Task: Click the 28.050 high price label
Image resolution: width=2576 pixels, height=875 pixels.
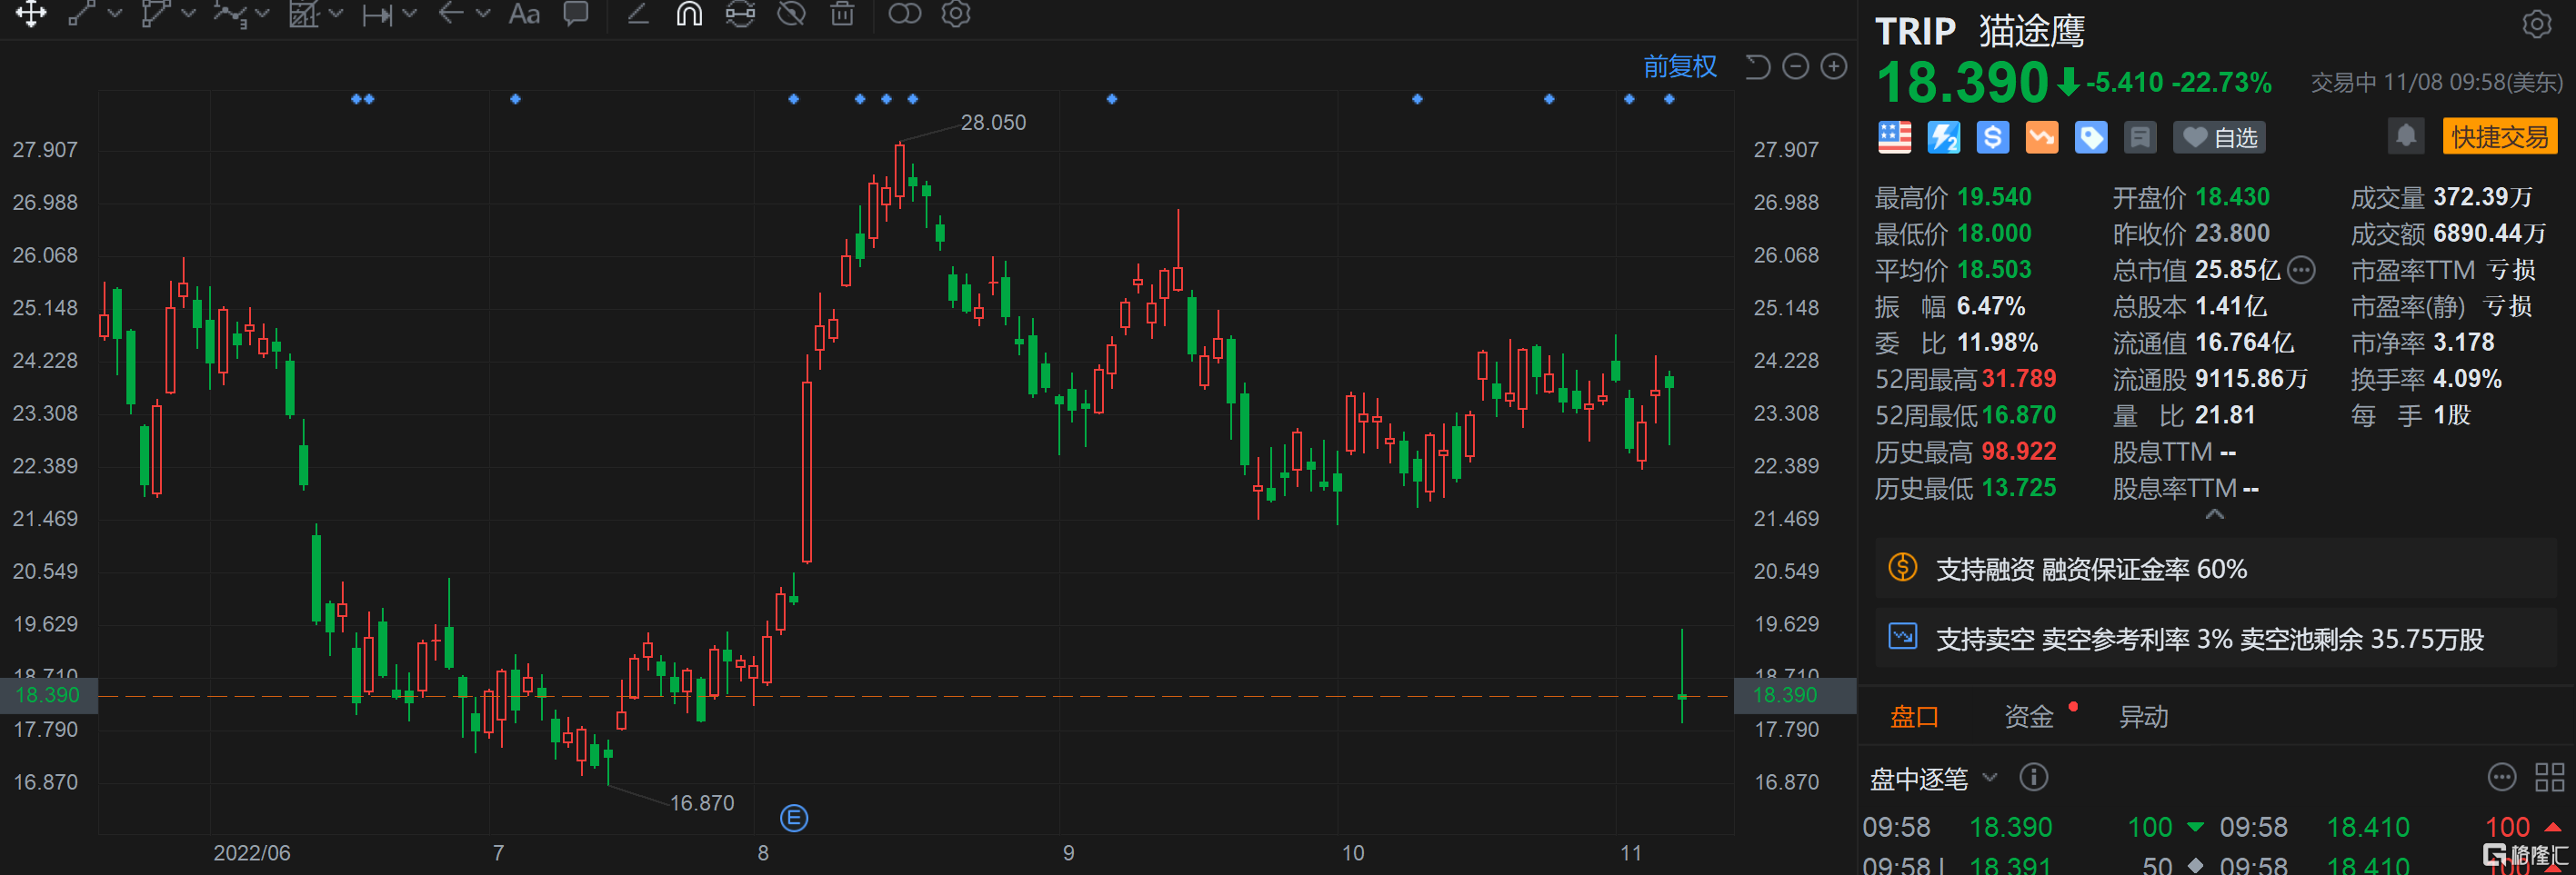Action: point(993,122)
